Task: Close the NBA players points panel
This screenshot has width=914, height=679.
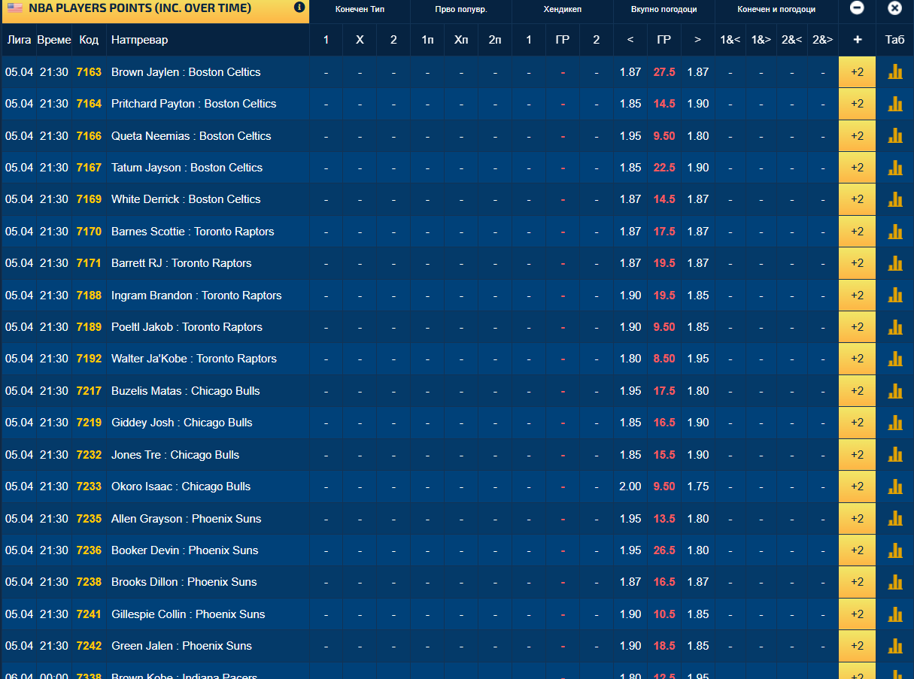Action: click(894, 8)
